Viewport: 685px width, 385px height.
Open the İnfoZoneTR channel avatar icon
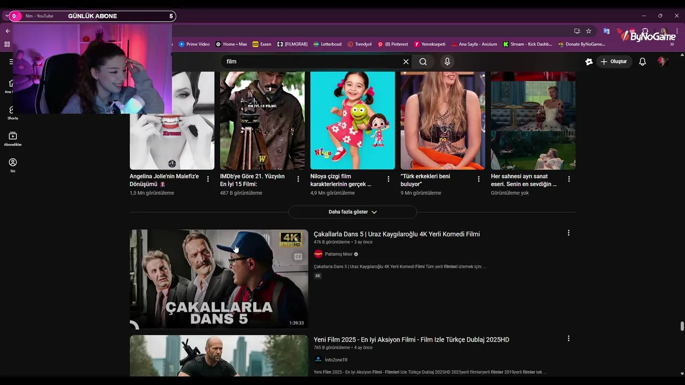click(318, 360)
